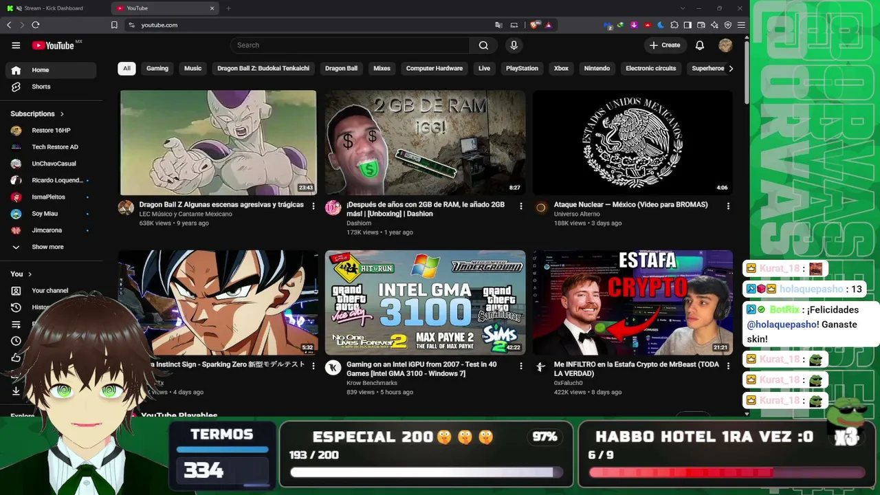Open a new browser tab
880x495 pixels.
(228, 8)
